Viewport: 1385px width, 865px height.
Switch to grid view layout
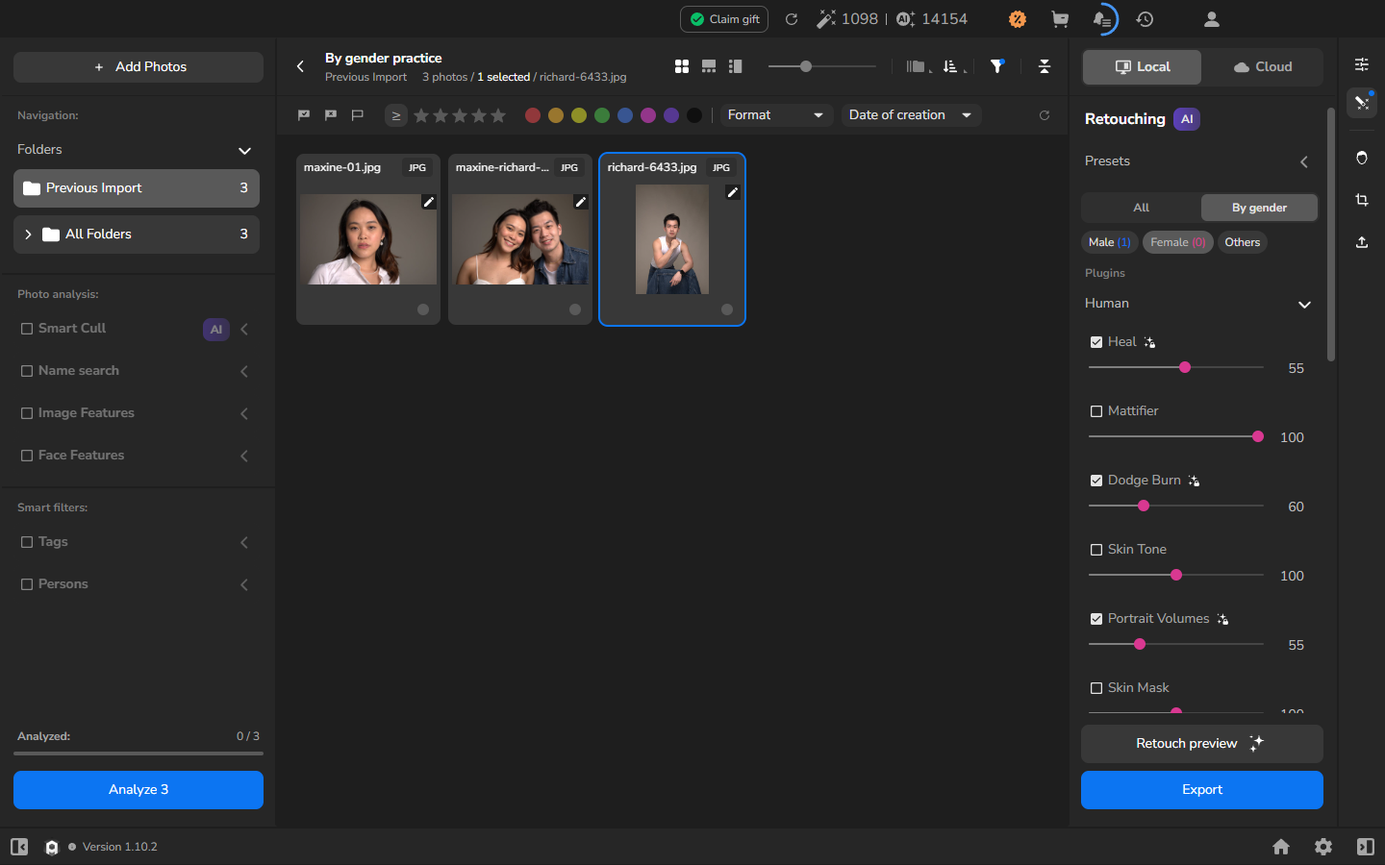click(682, 66)
